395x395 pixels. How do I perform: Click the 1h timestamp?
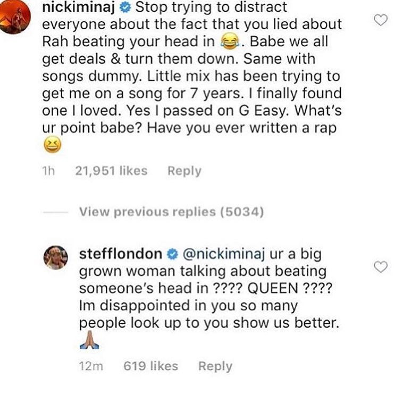tap(49, 171)
